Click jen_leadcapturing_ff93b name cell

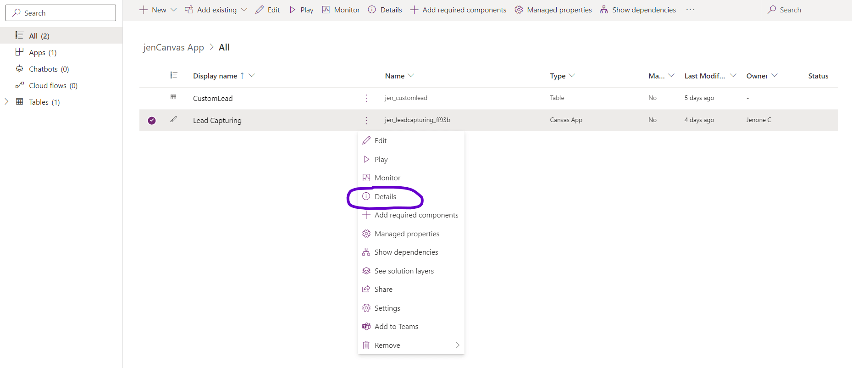click(417, 120)
